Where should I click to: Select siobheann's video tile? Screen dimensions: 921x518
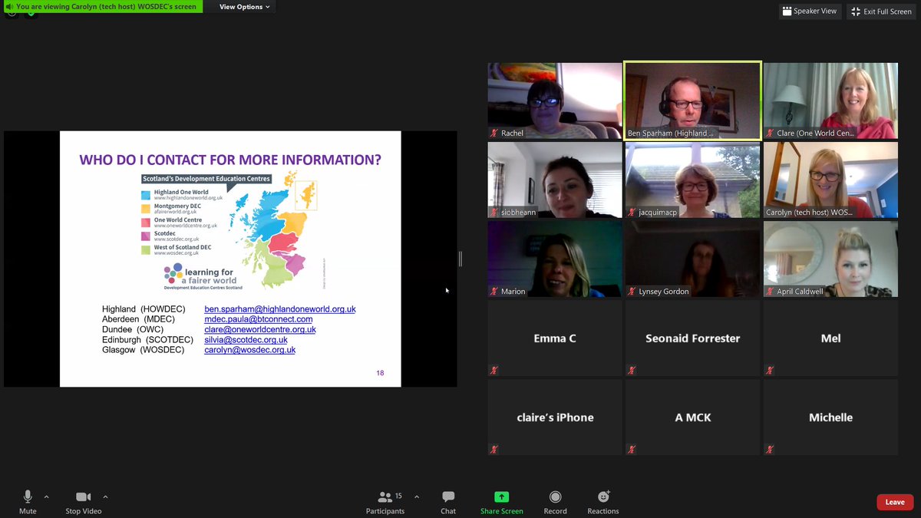[x=555, y=180]
